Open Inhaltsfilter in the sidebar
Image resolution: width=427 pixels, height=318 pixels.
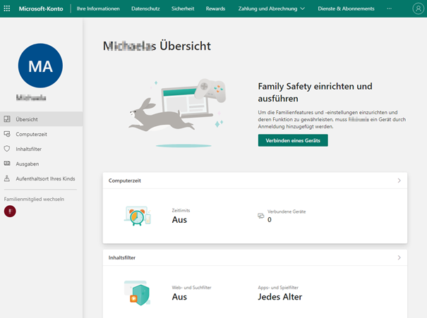coord(42,149)
